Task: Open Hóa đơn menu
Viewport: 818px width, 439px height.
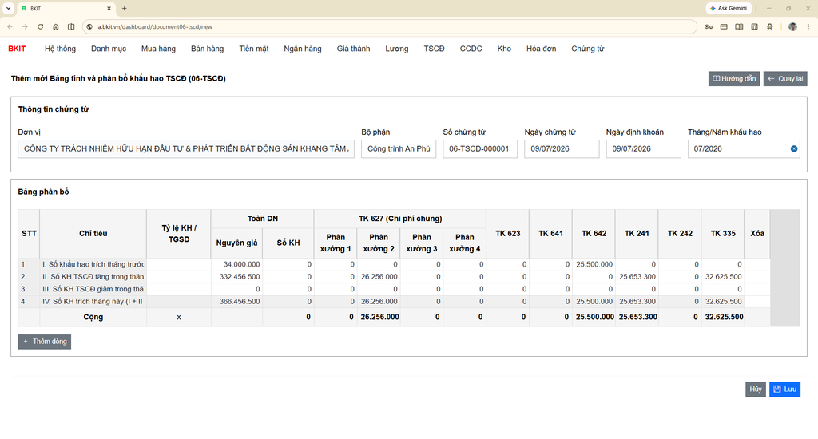Action: tap(541, 49)
